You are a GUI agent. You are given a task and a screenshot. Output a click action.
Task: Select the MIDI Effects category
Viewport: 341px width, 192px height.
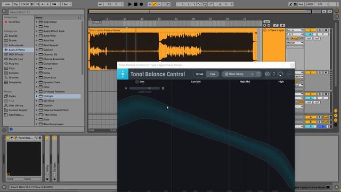(16, 54)
